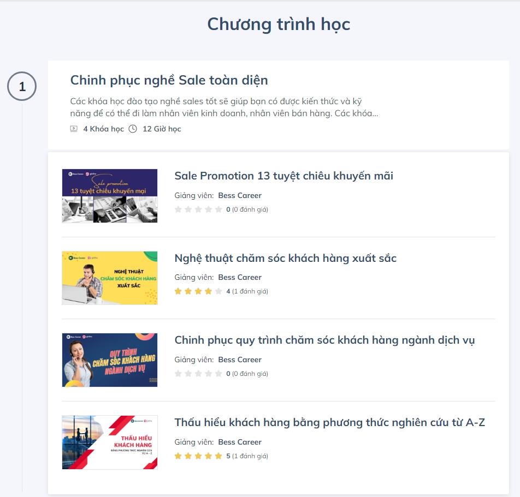520x497 pixels.
Task: Click the first star rating for Sale Promotion course
Action: tap(179, 208)
